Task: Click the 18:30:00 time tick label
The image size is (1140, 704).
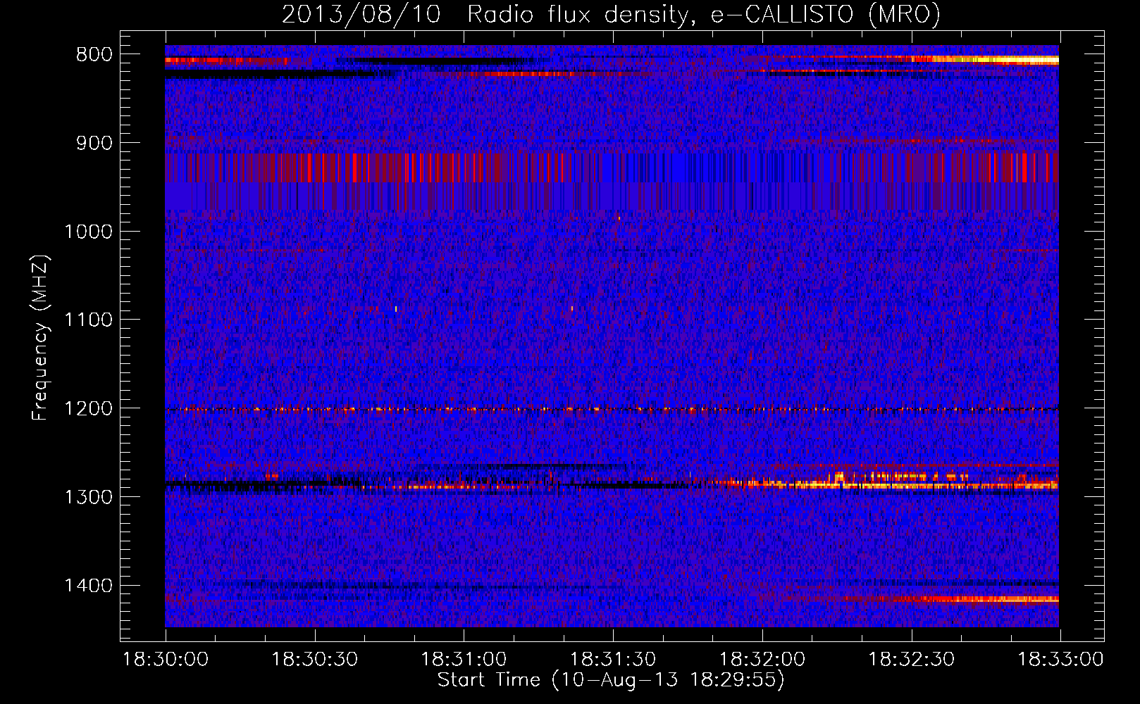Action: click(x=166, y=660)
